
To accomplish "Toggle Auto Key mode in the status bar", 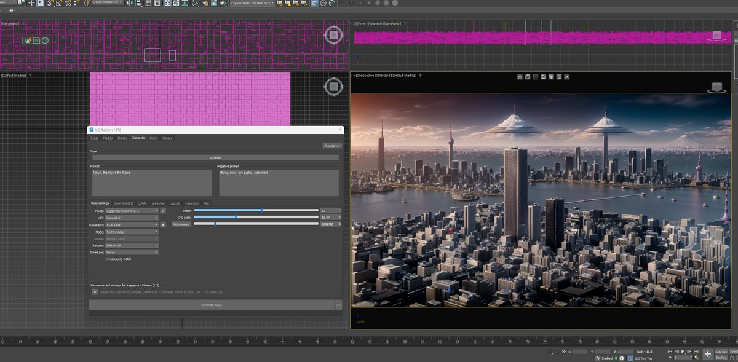I will point(723,352).
